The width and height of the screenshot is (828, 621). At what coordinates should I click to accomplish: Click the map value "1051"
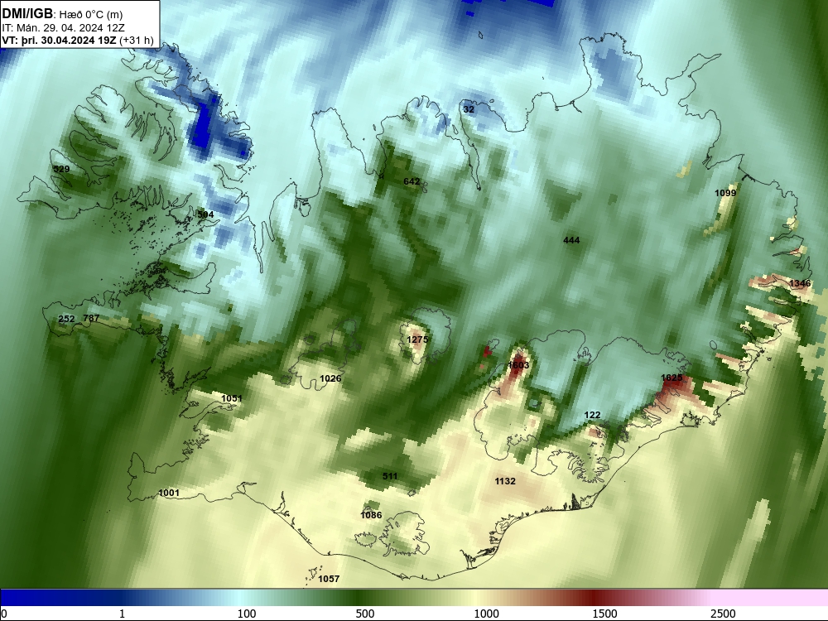[231, 399]
